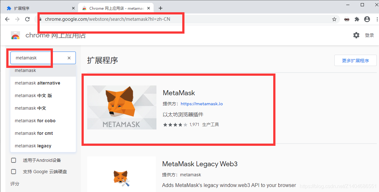This screenshot has width=379, height=192.
Task: Open the MetaMask fox thumbnail
Action: [x=122, y=107]
